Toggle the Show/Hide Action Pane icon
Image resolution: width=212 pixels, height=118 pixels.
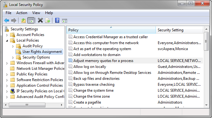[65, 21]
